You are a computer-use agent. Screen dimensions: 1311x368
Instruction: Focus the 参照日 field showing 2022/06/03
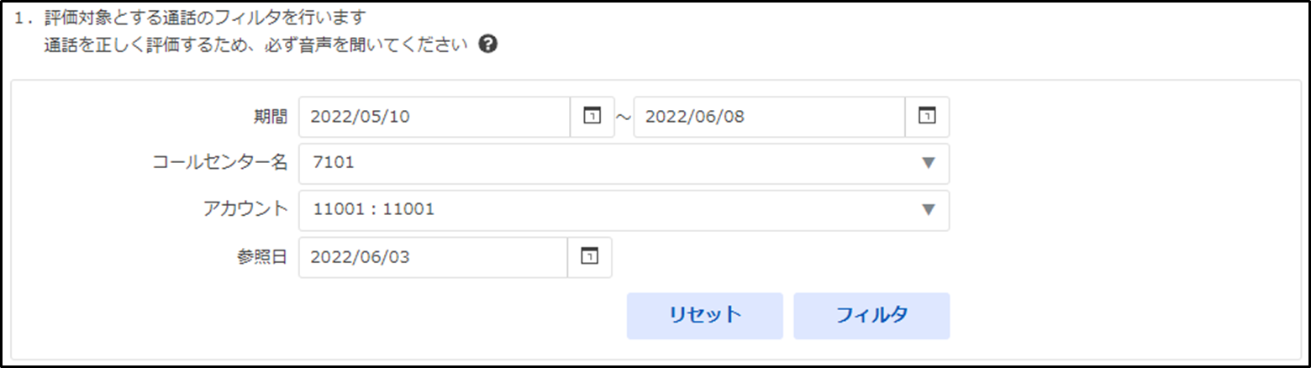434,257
